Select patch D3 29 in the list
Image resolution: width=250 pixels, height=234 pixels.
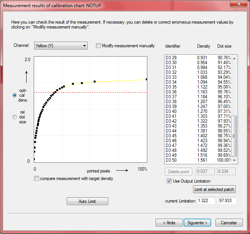[x=198, y=57]
